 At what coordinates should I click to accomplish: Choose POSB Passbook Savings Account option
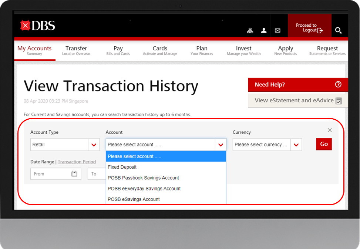click(143, 178)
